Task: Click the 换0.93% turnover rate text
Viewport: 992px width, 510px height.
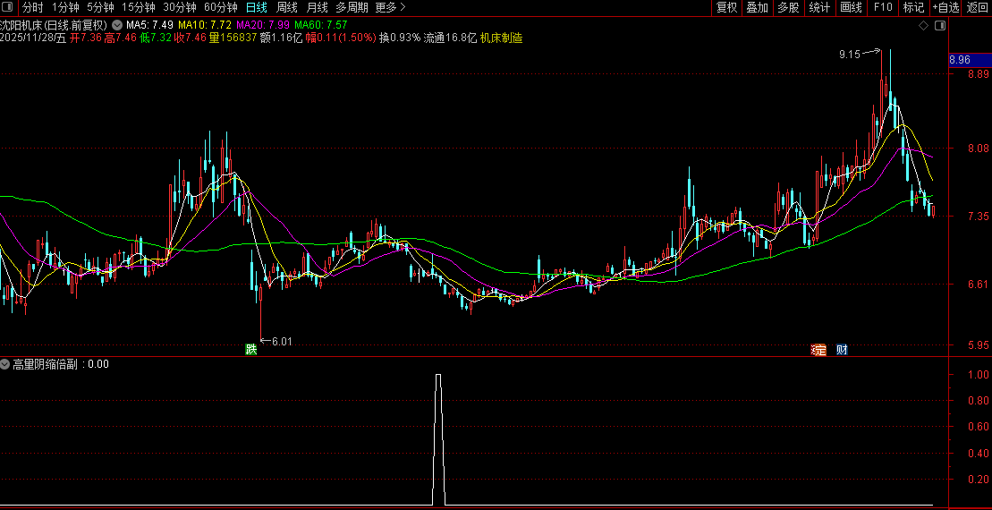Action: tap(400, 38)
